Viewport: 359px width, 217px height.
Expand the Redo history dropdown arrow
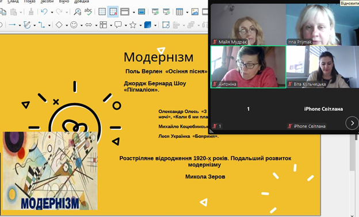pyautogui.click(x=67, y=12)
